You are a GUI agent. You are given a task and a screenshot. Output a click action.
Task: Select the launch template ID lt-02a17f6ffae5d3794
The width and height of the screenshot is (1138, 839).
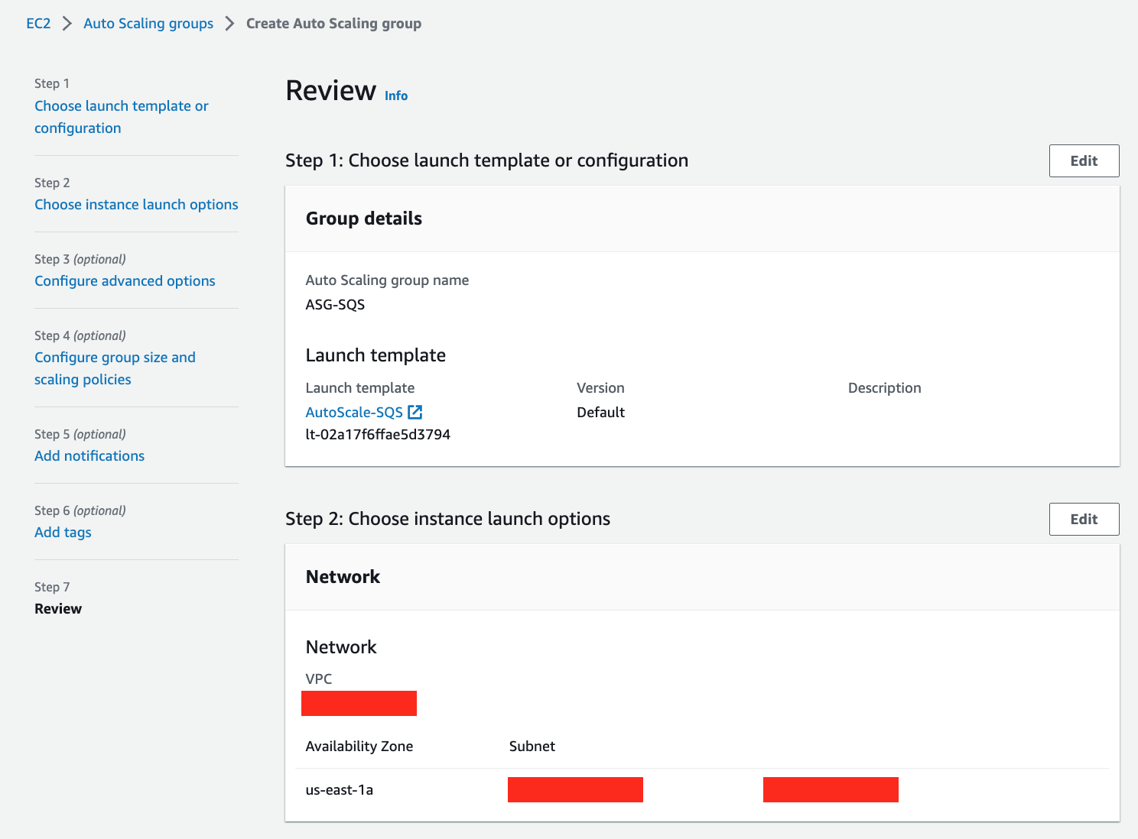click(x=378, y=434)
